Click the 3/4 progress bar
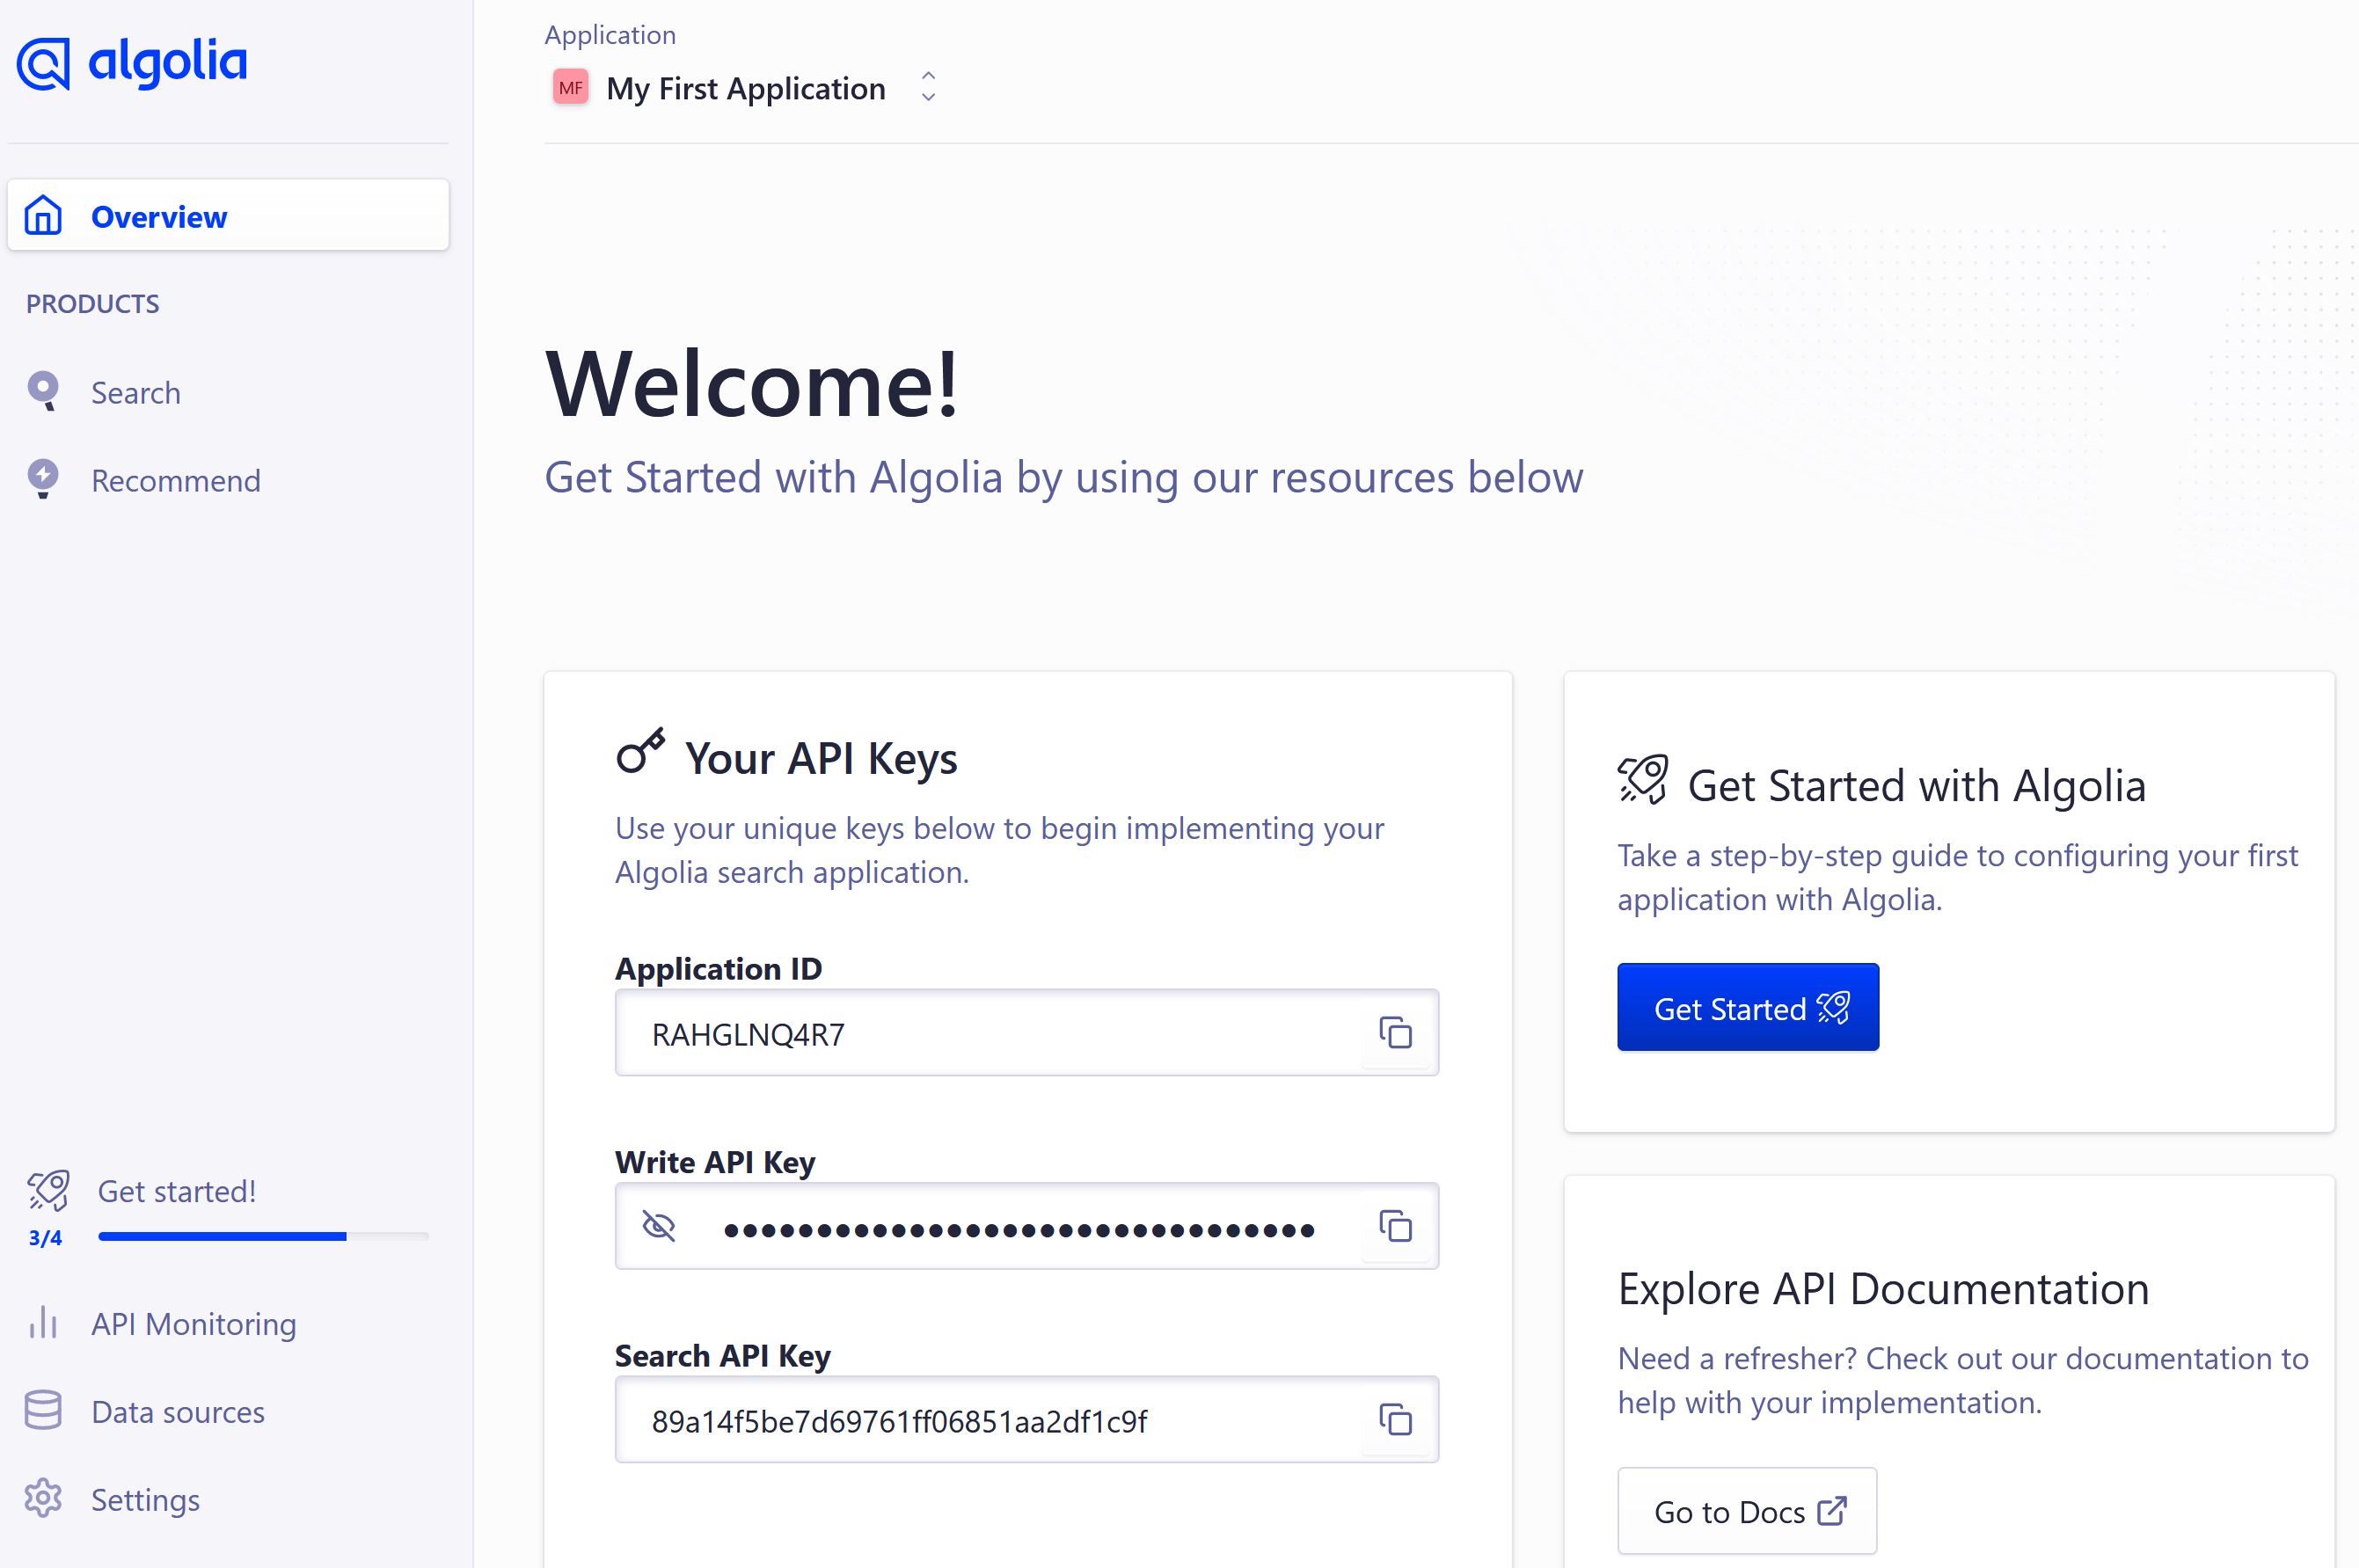This screenshot has width=2359, height=1568. click(x=263, y=1237)
